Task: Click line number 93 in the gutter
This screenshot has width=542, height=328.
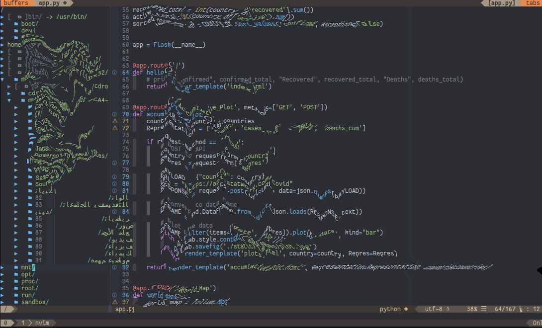Action: pos(125,274)
